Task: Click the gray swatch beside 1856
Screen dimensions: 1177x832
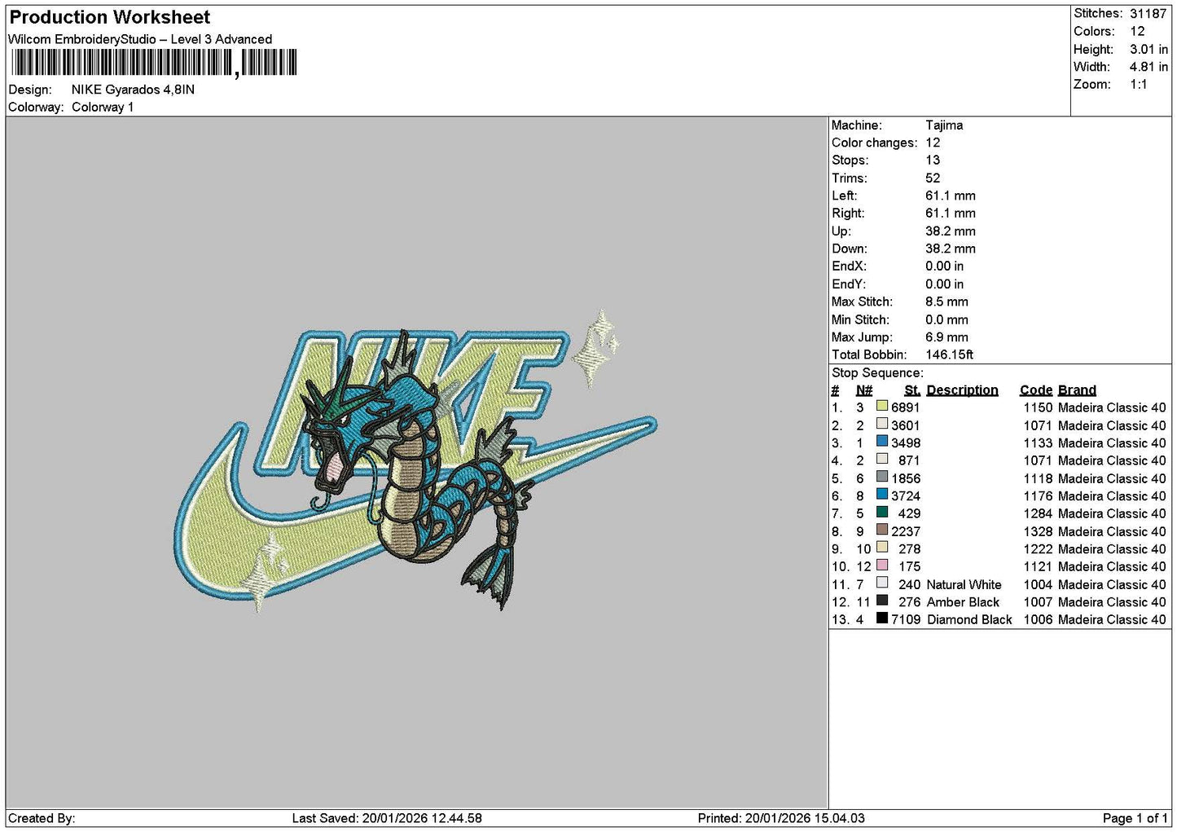Action: (882, 477)
